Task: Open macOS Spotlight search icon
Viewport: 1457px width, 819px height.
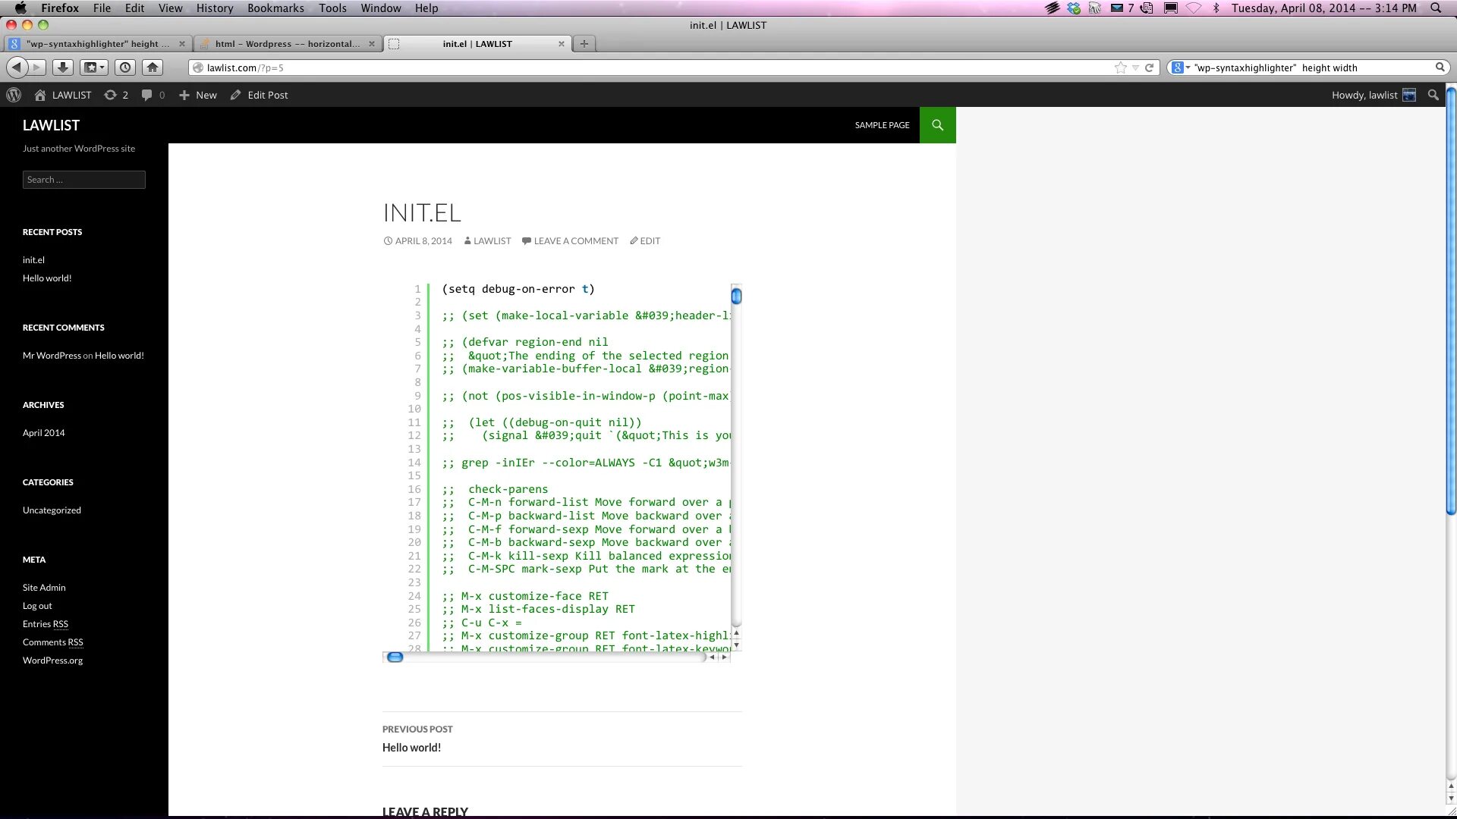Action: click(1436, 8)
